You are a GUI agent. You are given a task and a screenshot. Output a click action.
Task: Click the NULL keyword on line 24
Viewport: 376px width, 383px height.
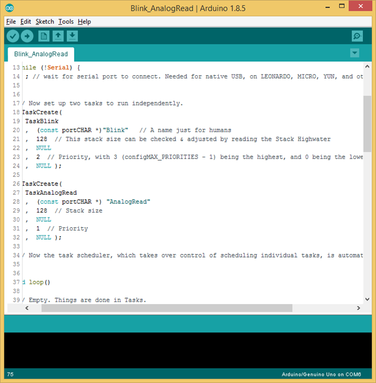(x=44, y=166)
